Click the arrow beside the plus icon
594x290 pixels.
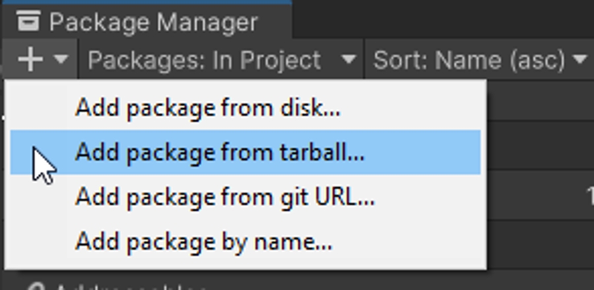click(x=61, y=60)
